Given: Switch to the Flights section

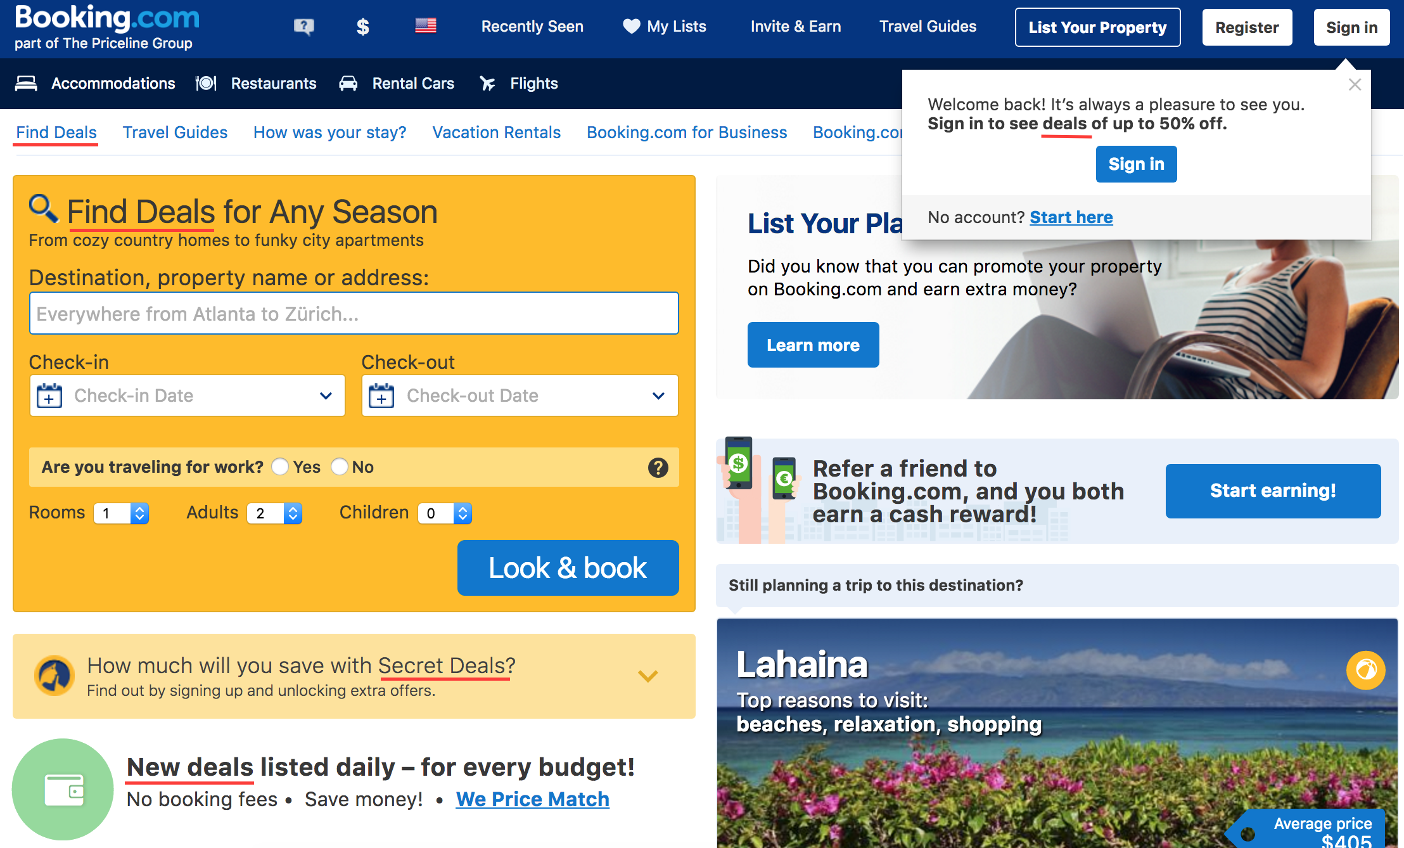Looking at the screenshot, I should 534,83.
